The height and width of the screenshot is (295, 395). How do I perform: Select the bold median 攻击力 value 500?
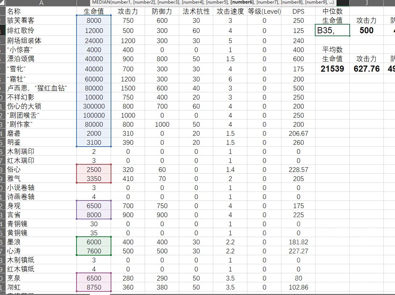pyautogui.click(x=367, y=30)
